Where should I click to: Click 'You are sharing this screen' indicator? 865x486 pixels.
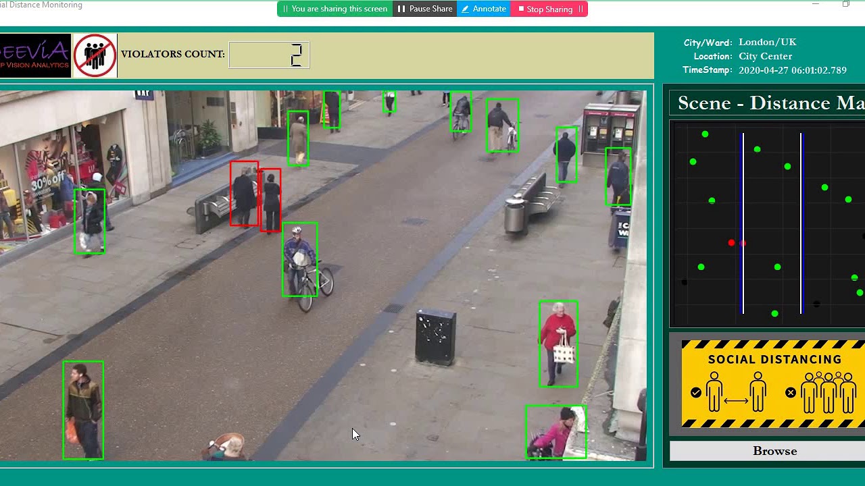pos(335,9)
